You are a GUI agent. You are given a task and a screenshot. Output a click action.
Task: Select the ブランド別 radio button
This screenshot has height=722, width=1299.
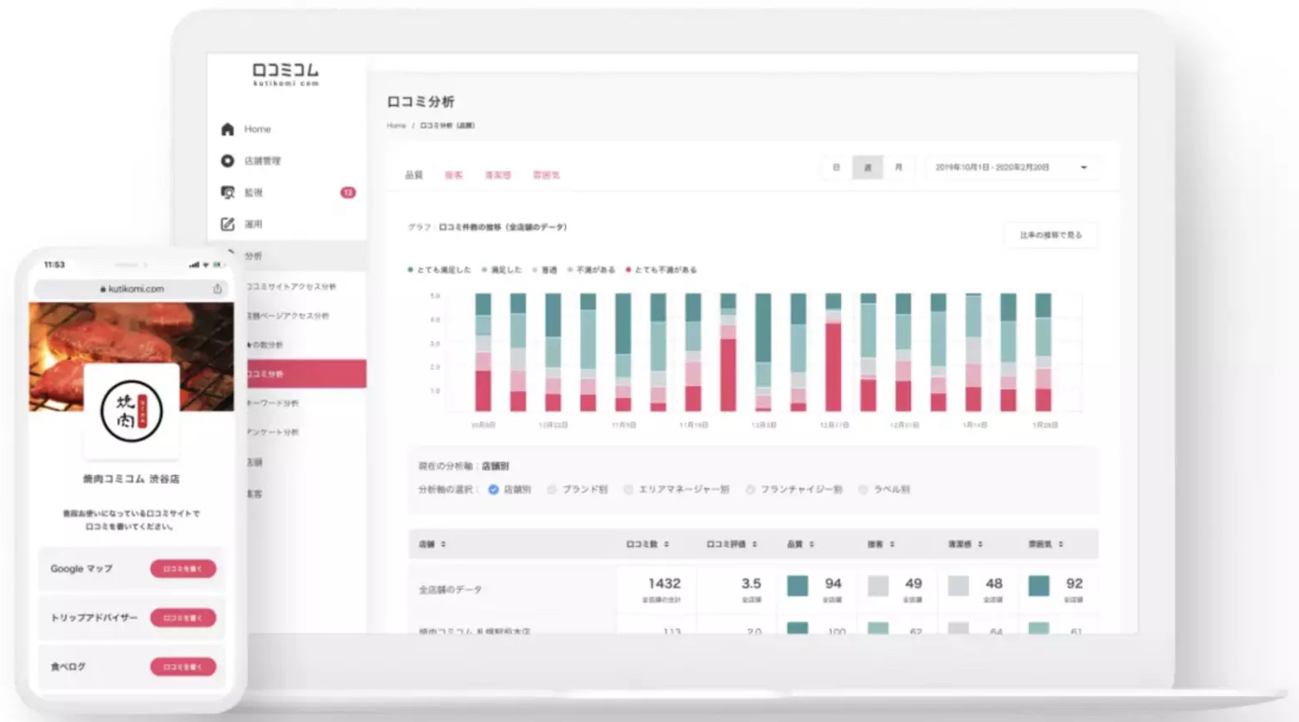(552, 489)
